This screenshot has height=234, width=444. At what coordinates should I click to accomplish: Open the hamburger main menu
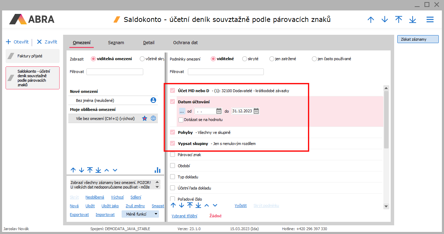(x=430, y=19)
